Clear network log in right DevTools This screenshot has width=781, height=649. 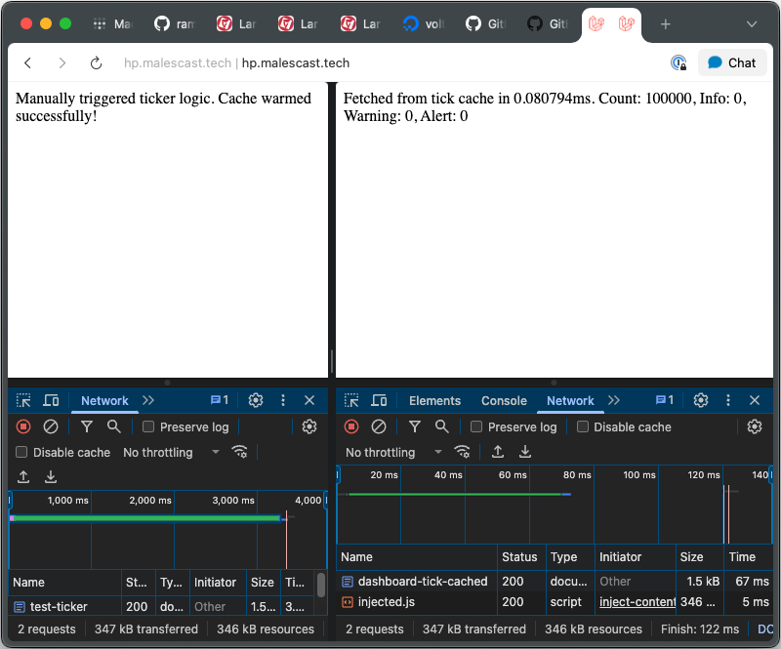tap(379, 426)
